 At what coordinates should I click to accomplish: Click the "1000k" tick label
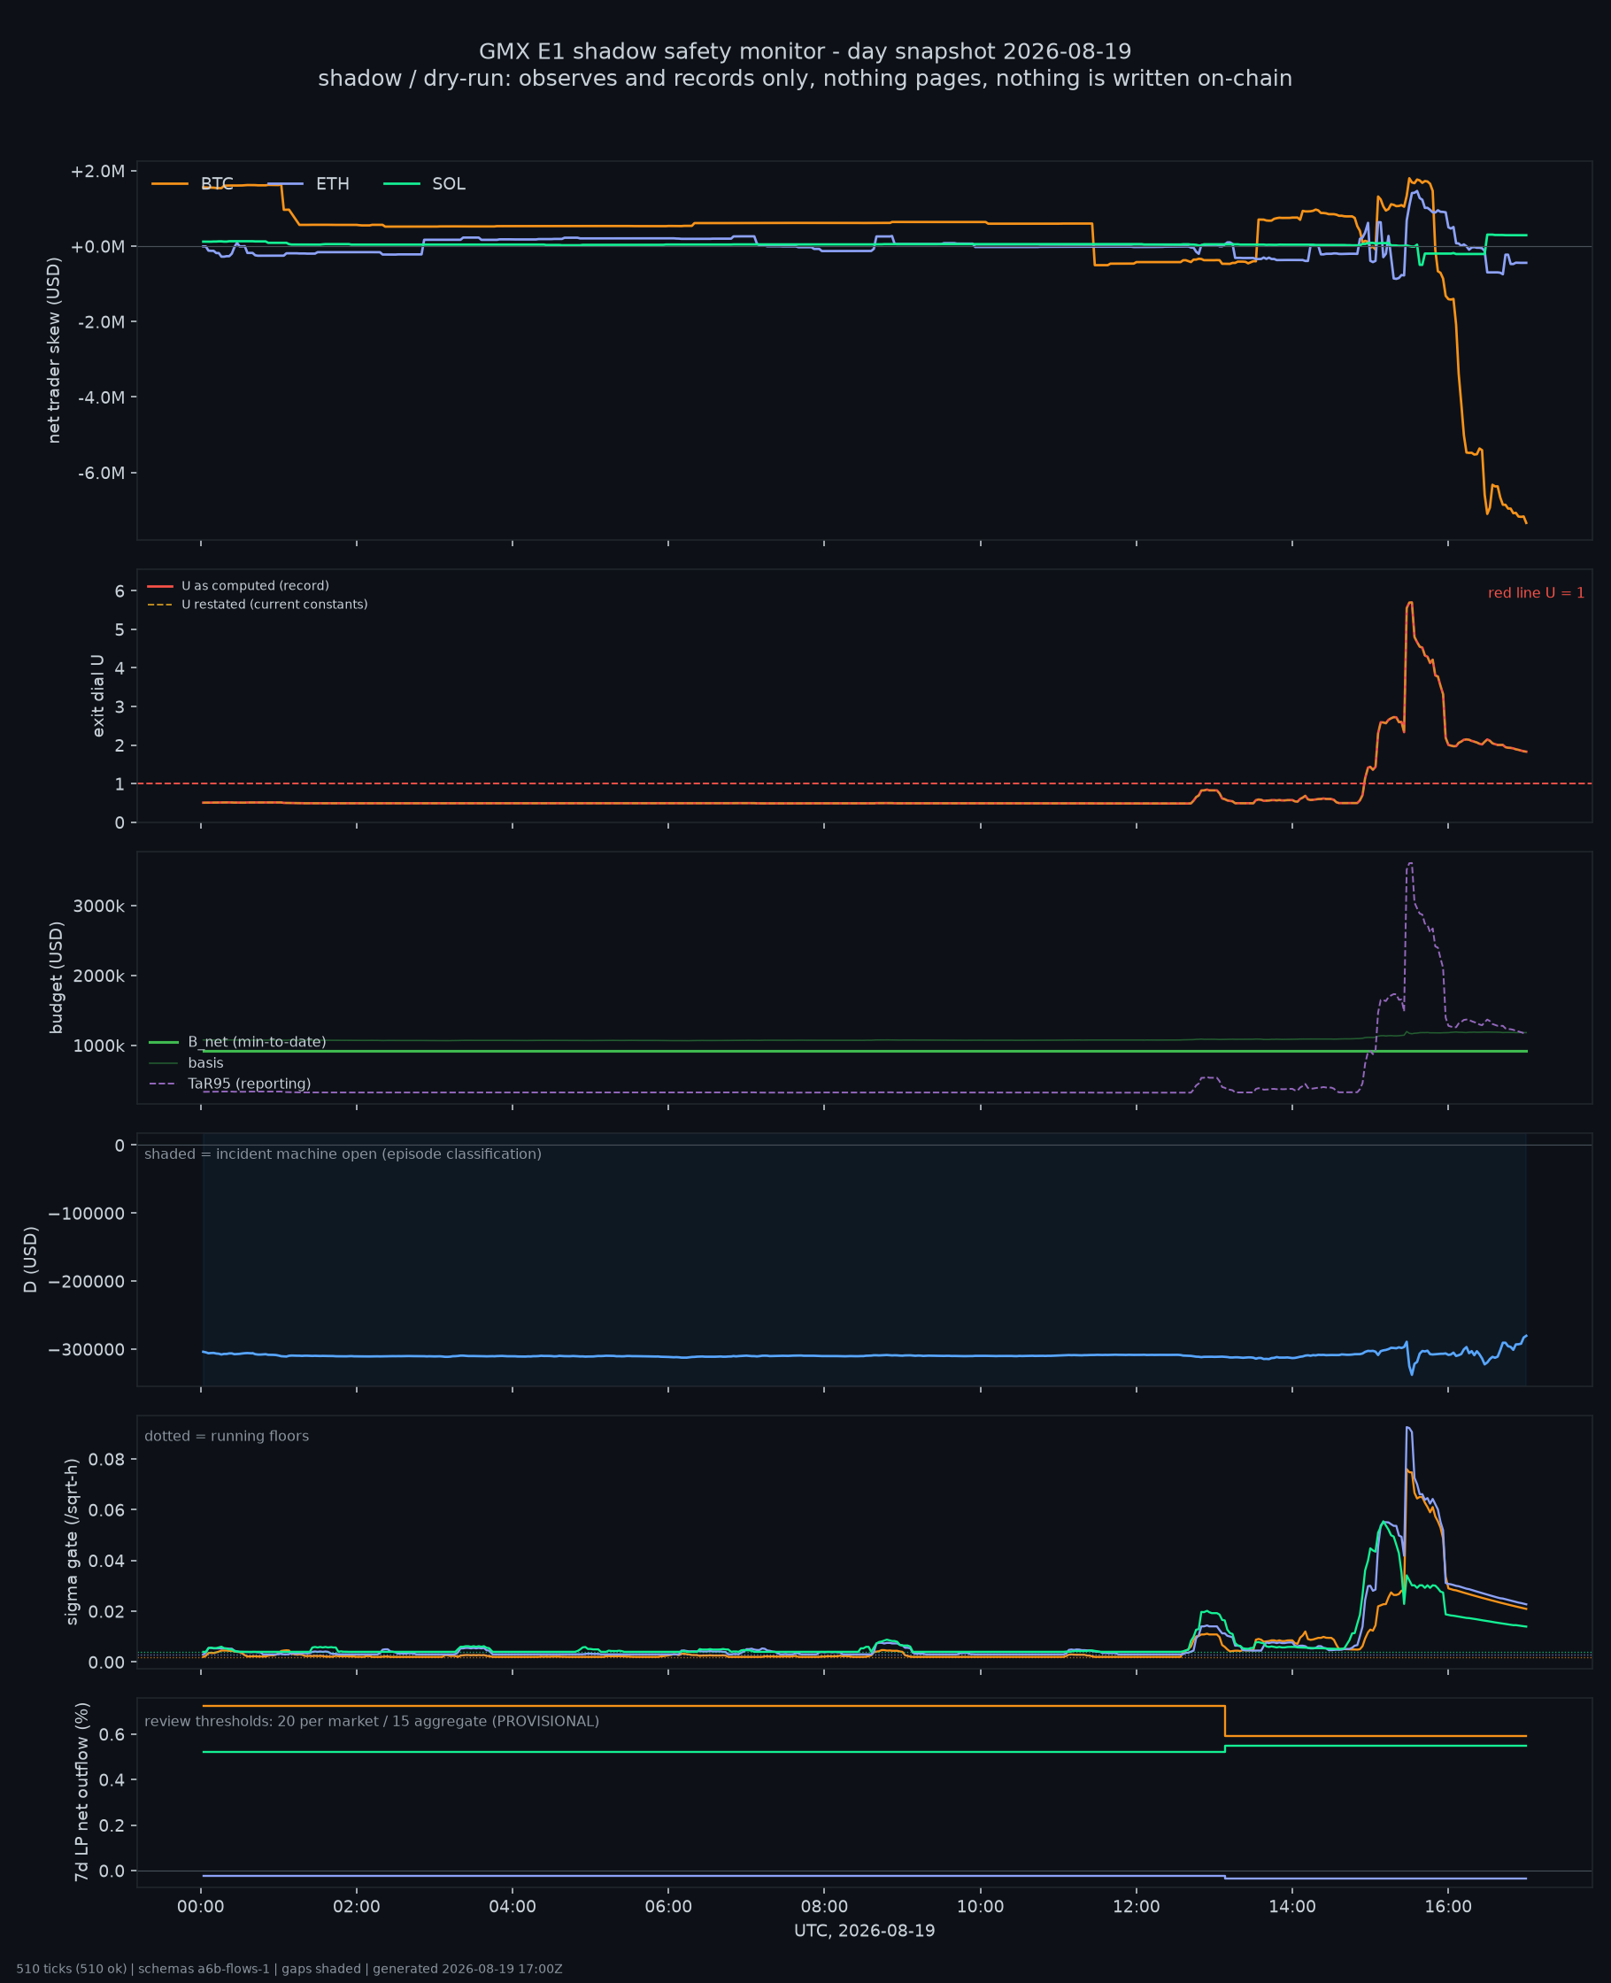point(98,1046)
